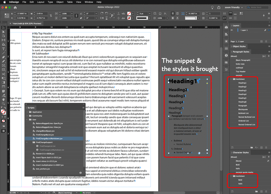Create new layer in Layers panel
The width and height of the screenshot is (271, 194).
262,41
